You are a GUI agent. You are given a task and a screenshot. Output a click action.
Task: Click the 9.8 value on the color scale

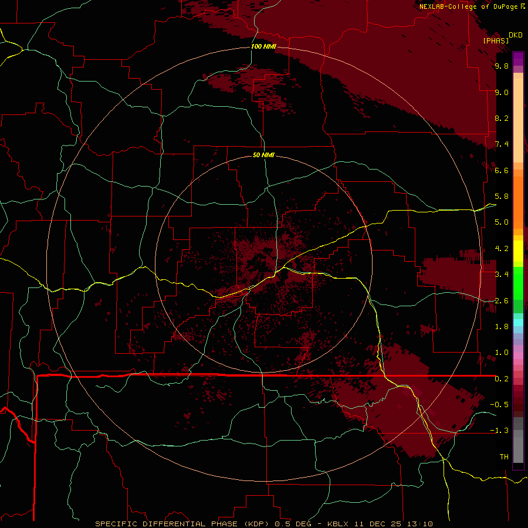(x=502, y=66)
